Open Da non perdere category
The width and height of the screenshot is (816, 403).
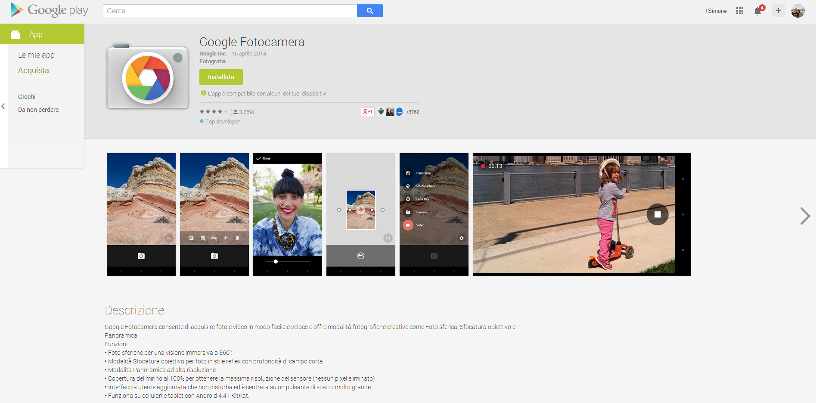coord(38,110)
